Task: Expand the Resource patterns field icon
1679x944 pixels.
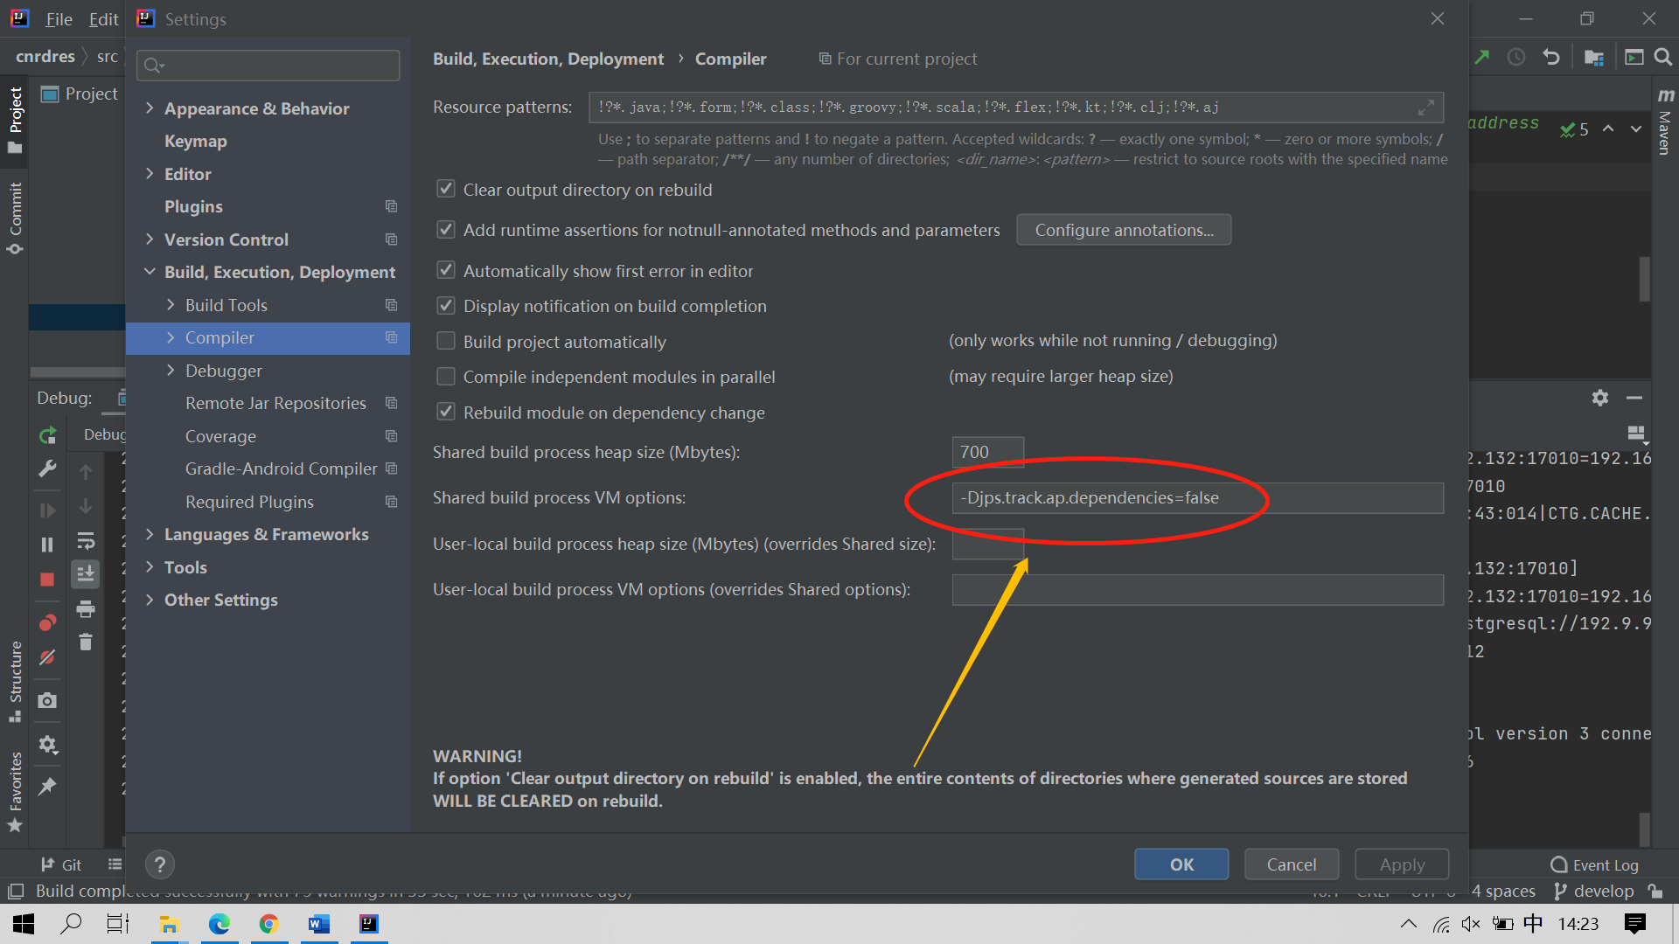Action: tap(1425, 108)
